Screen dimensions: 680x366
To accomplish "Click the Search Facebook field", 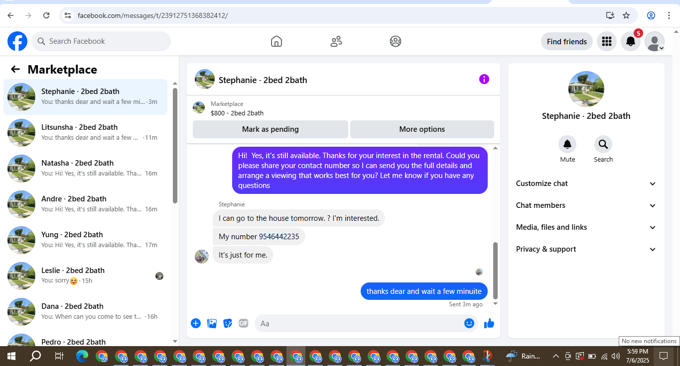I will pyautogui.click(x=101, y=41).
